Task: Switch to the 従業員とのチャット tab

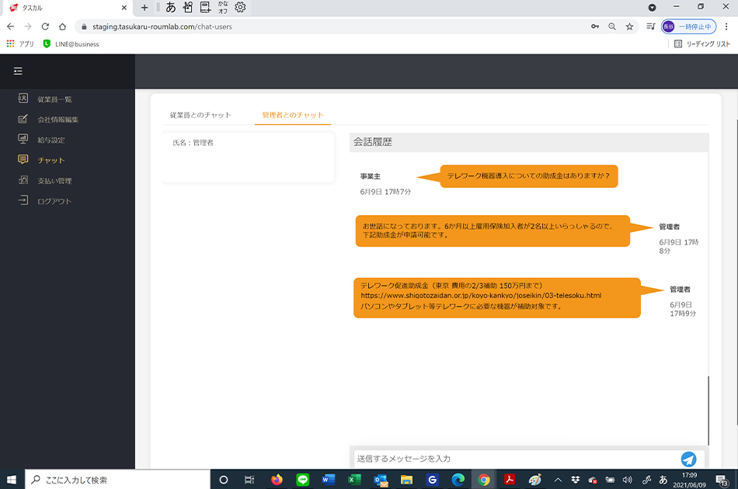Action: pyautogui.click(x=200, y=115)
